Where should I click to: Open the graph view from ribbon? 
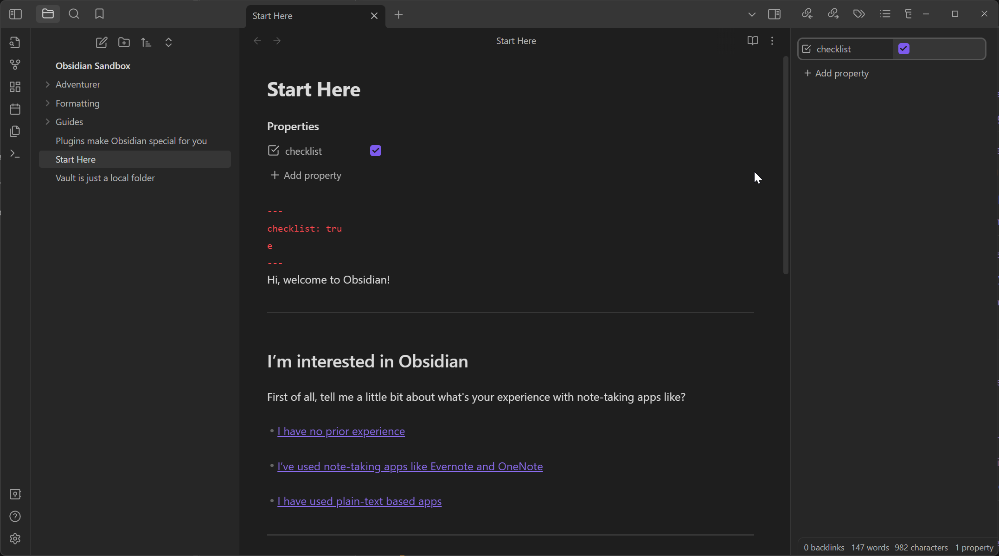(x=15, y=64)
